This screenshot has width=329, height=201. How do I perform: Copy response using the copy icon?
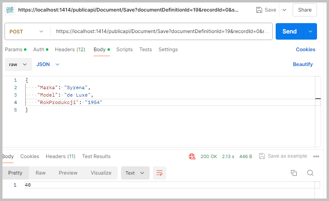294,173
